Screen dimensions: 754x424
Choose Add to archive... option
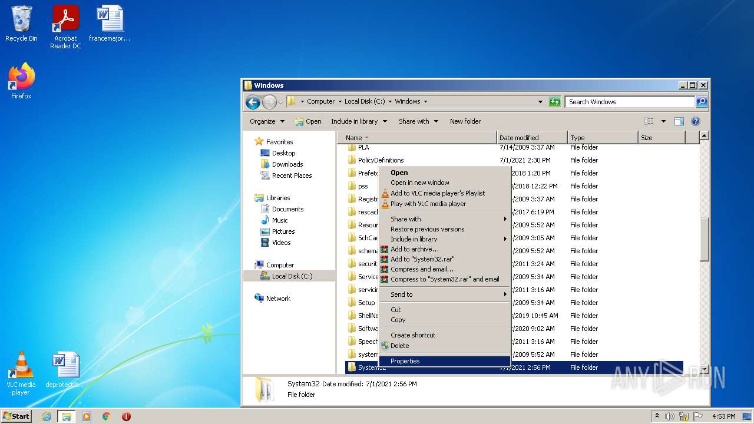coord(444,249)
